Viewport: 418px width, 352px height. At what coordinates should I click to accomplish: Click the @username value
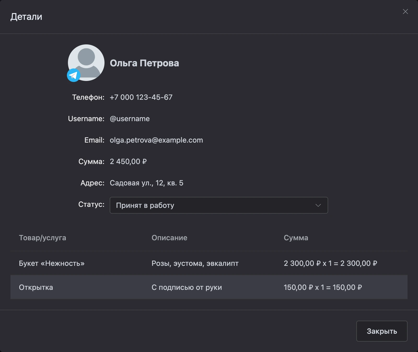tap(130, 119)
